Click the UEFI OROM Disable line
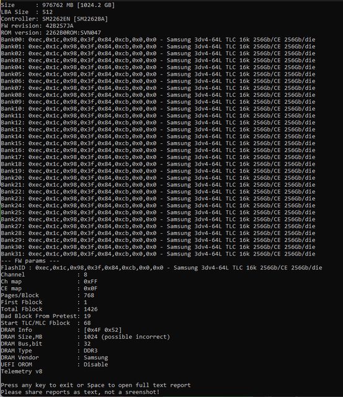 [55, 364]
